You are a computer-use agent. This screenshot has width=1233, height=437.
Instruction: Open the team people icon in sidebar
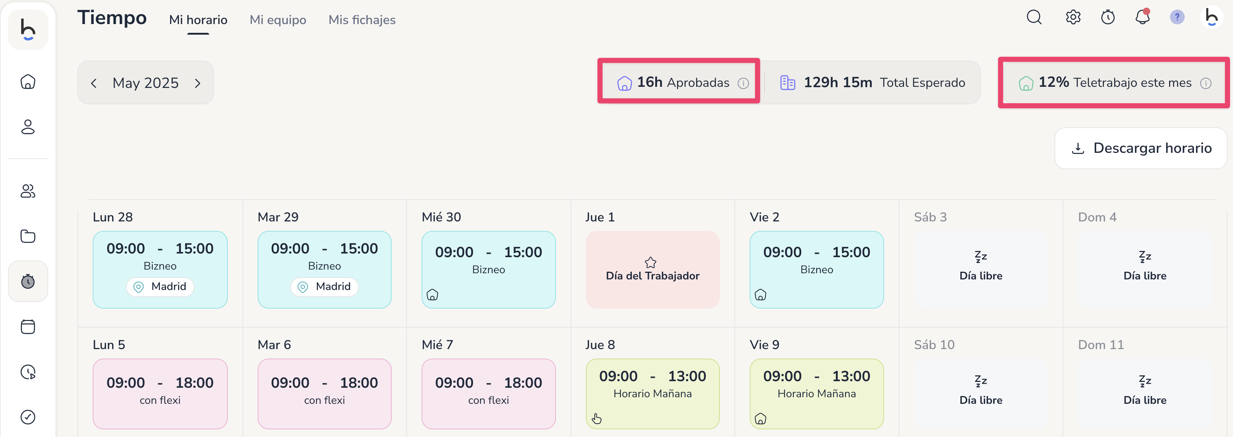point(28,191)
